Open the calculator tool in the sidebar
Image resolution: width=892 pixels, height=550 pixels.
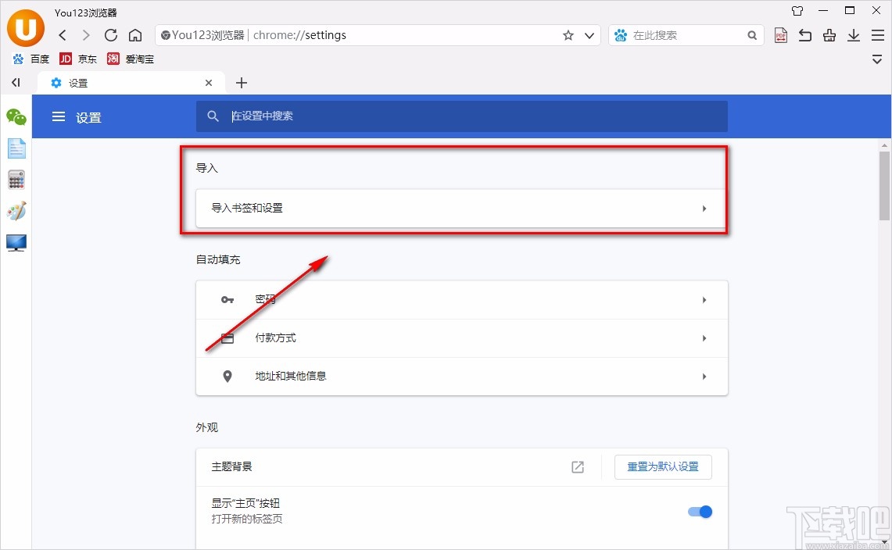pyautogui.click(x=16, y=180)
